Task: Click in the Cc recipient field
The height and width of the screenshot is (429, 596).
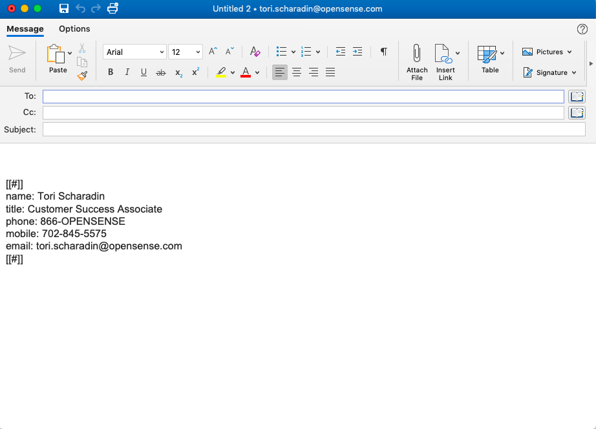Action: coord(303,112)
